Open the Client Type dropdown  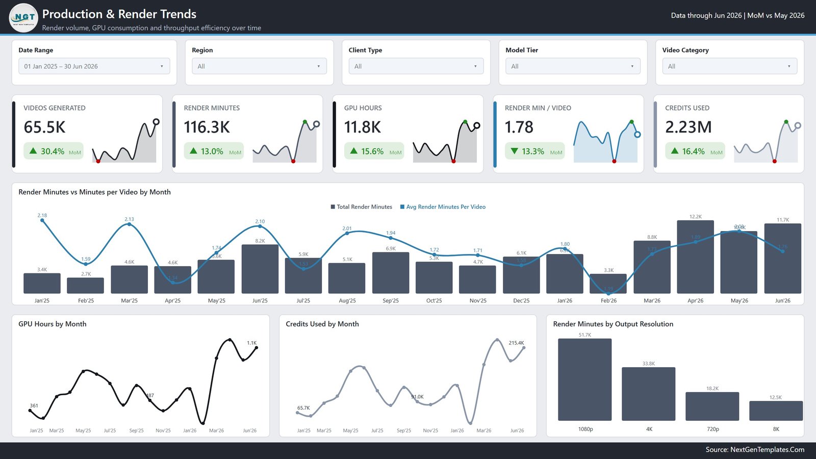point(416,66)
